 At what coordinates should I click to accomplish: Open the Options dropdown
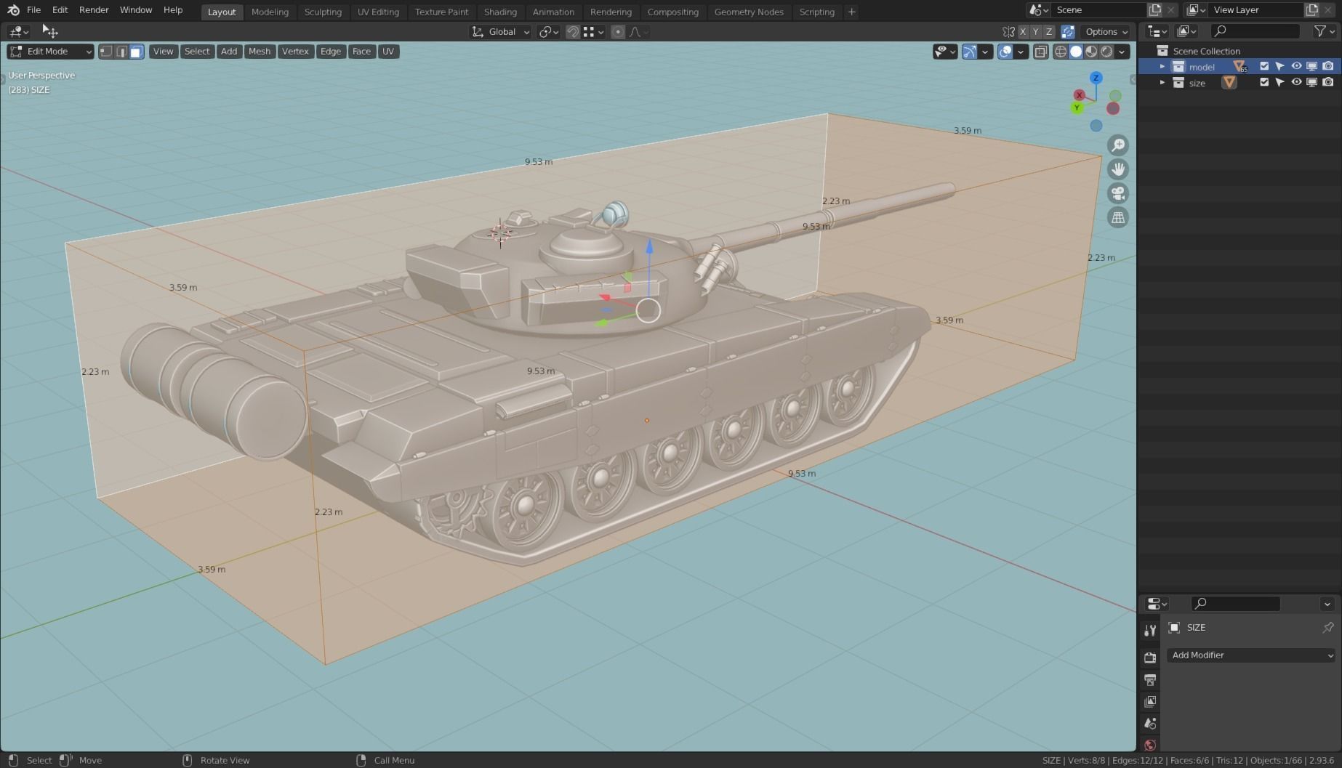(1106, 32)
